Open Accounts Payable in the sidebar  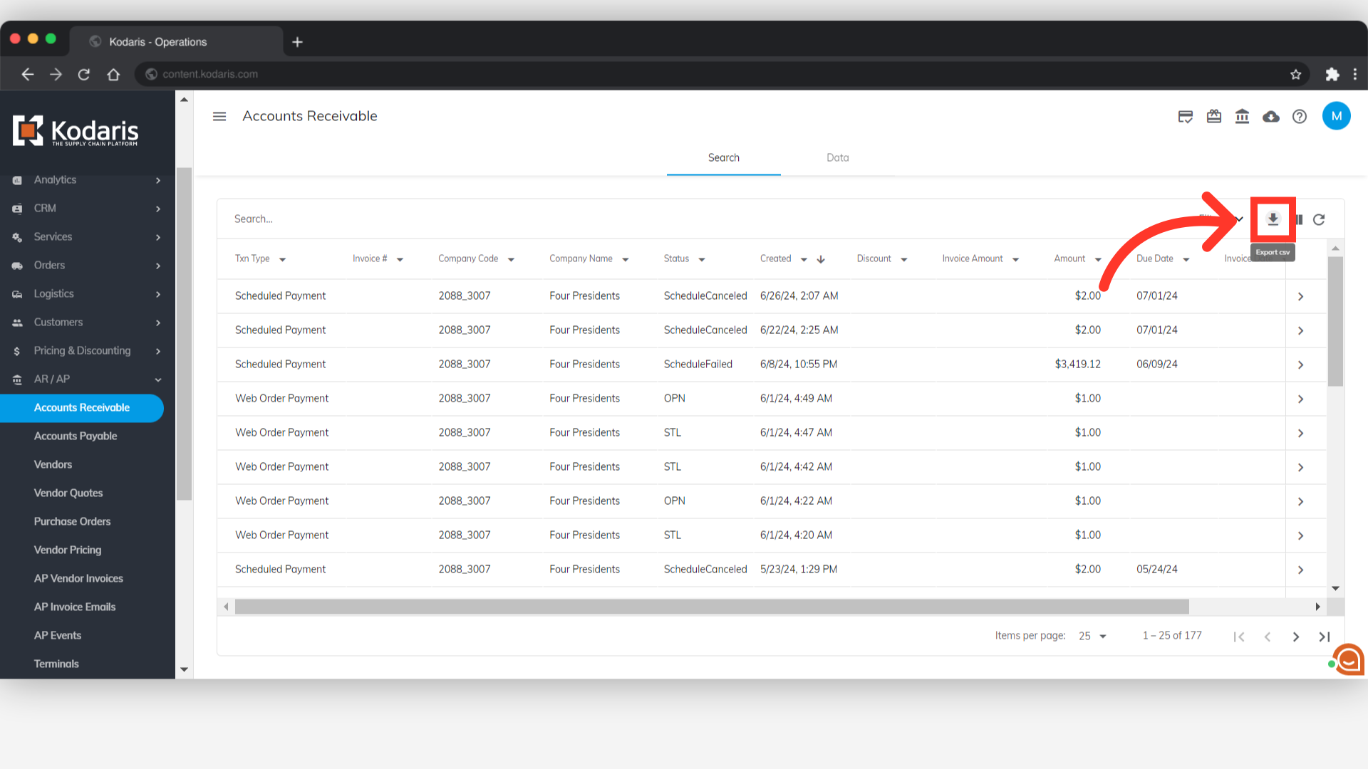tap(76, 436)
